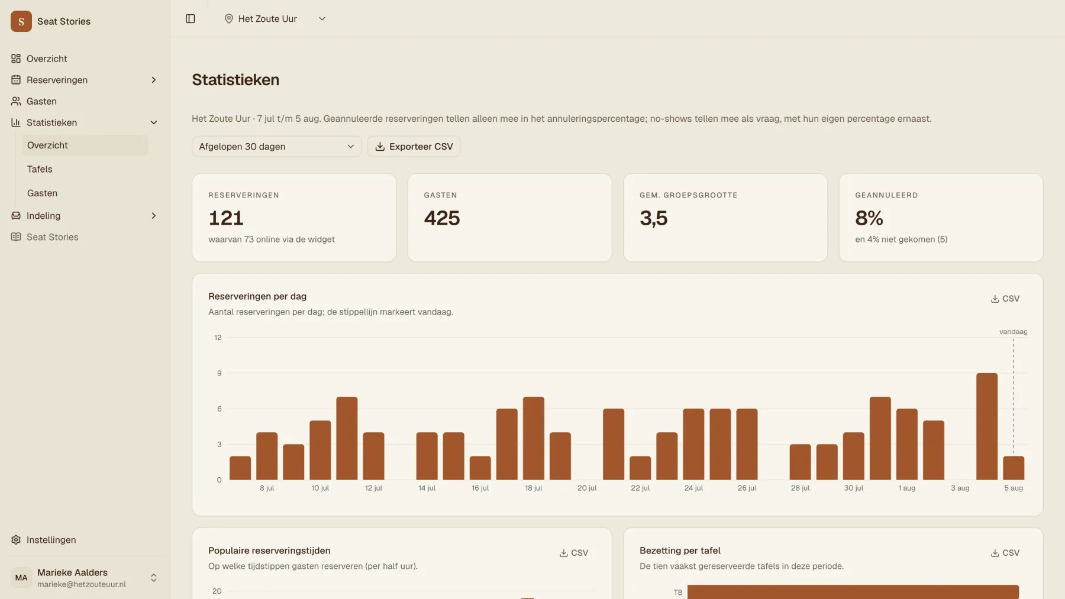The image size is (1065, 599).
Task: Click marieke@hetzouteuur.nl email text
Action: (82, 584)
